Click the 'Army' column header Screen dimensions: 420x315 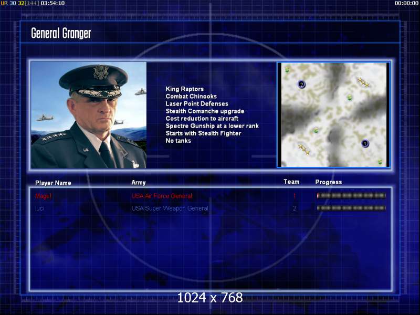139,183
